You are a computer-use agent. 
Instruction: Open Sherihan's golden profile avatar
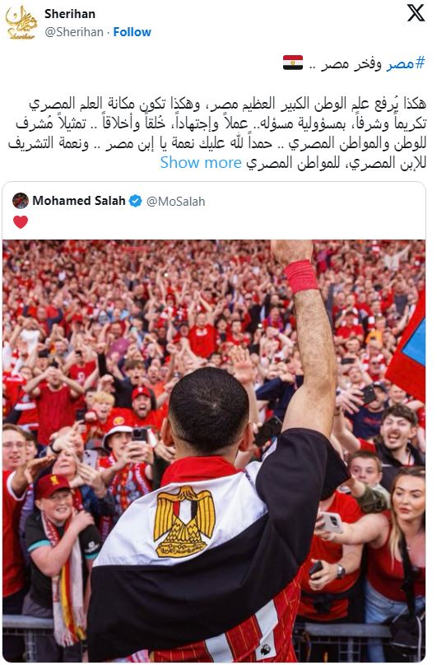(x=21, y=22)
